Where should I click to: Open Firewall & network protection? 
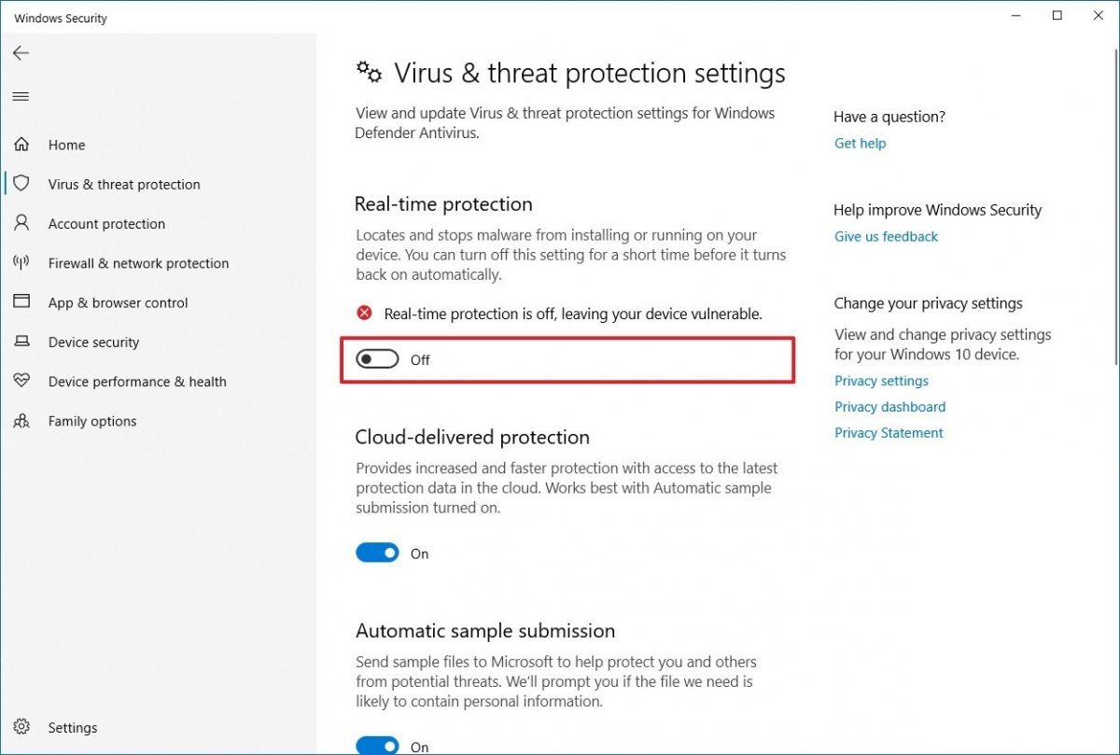click(x=137, y=263)
